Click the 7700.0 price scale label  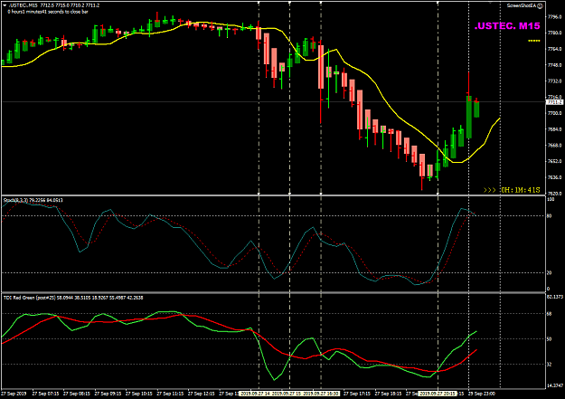tap(554, 113)
